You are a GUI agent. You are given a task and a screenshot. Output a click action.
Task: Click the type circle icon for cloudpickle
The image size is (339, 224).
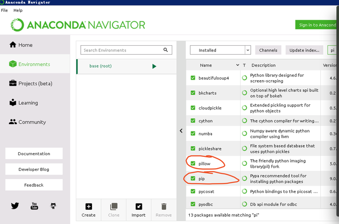click(245, 108)
